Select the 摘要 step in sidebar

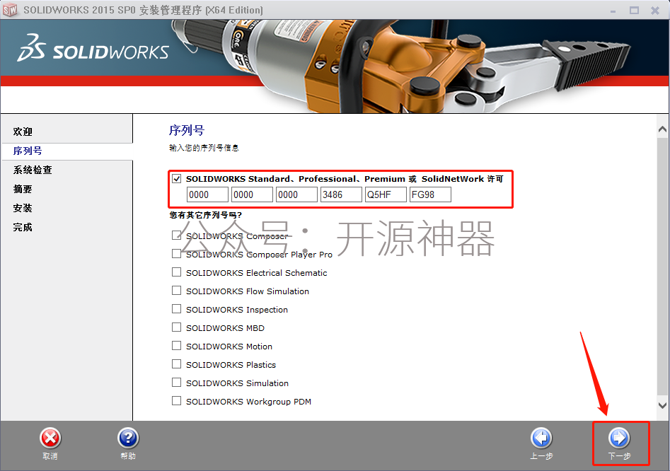point(23,189)
